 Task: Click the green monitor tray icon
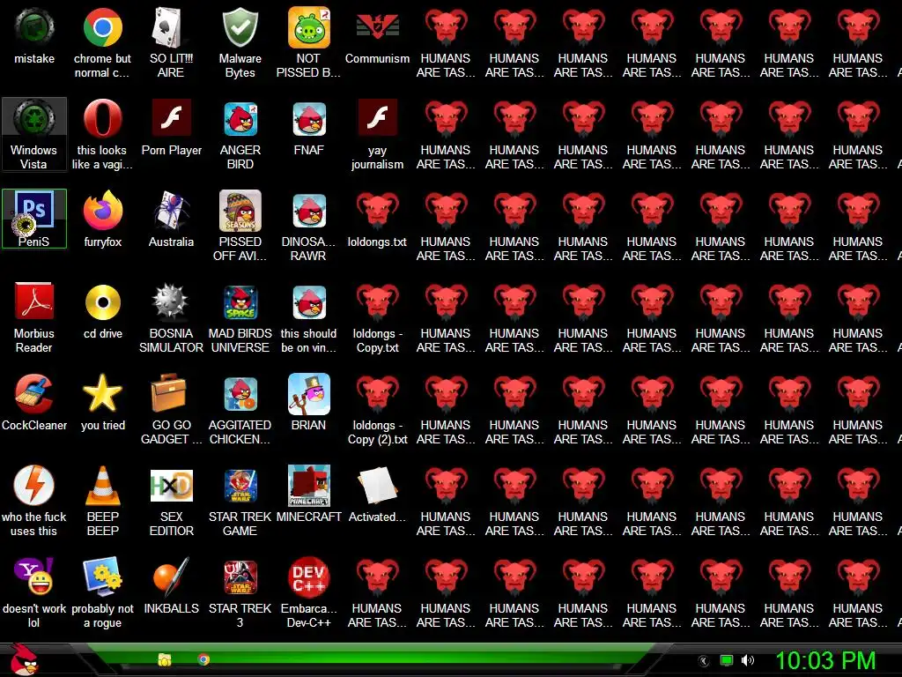coord(727,660)
